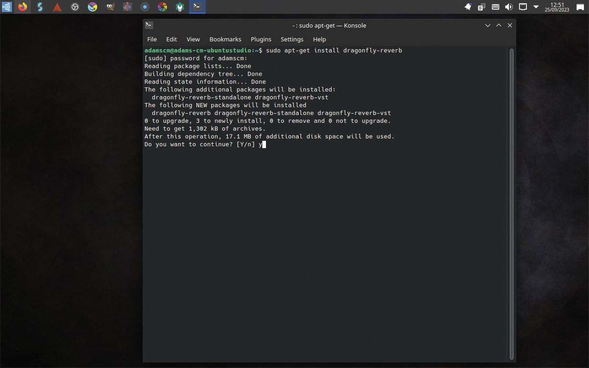589x368 pixels.
Task: Open the Plugins menu
Action: pyautogui.click(x=261, y=39)
